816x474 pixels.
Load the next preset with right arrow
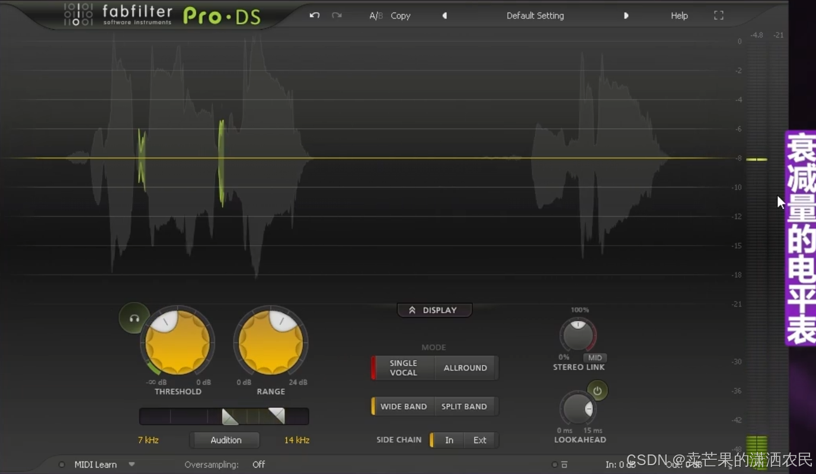tap(626, 16)
